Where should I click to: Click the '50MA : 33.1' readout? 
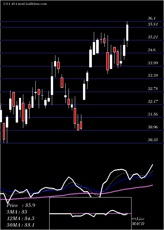[x=20, y=225]
